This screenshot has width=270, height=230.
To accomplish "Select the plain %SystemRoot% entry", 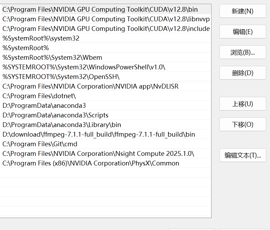I will pos(106,48).
